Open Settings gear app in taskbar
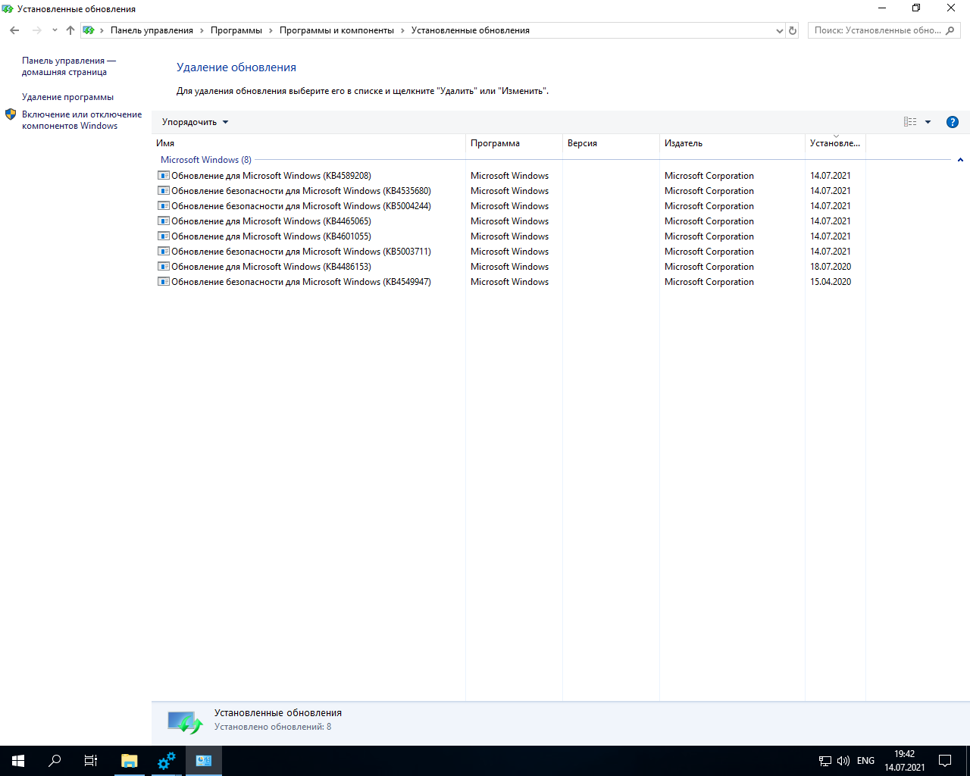The width and height of the screenshot is (970, 776). [166, 761]
